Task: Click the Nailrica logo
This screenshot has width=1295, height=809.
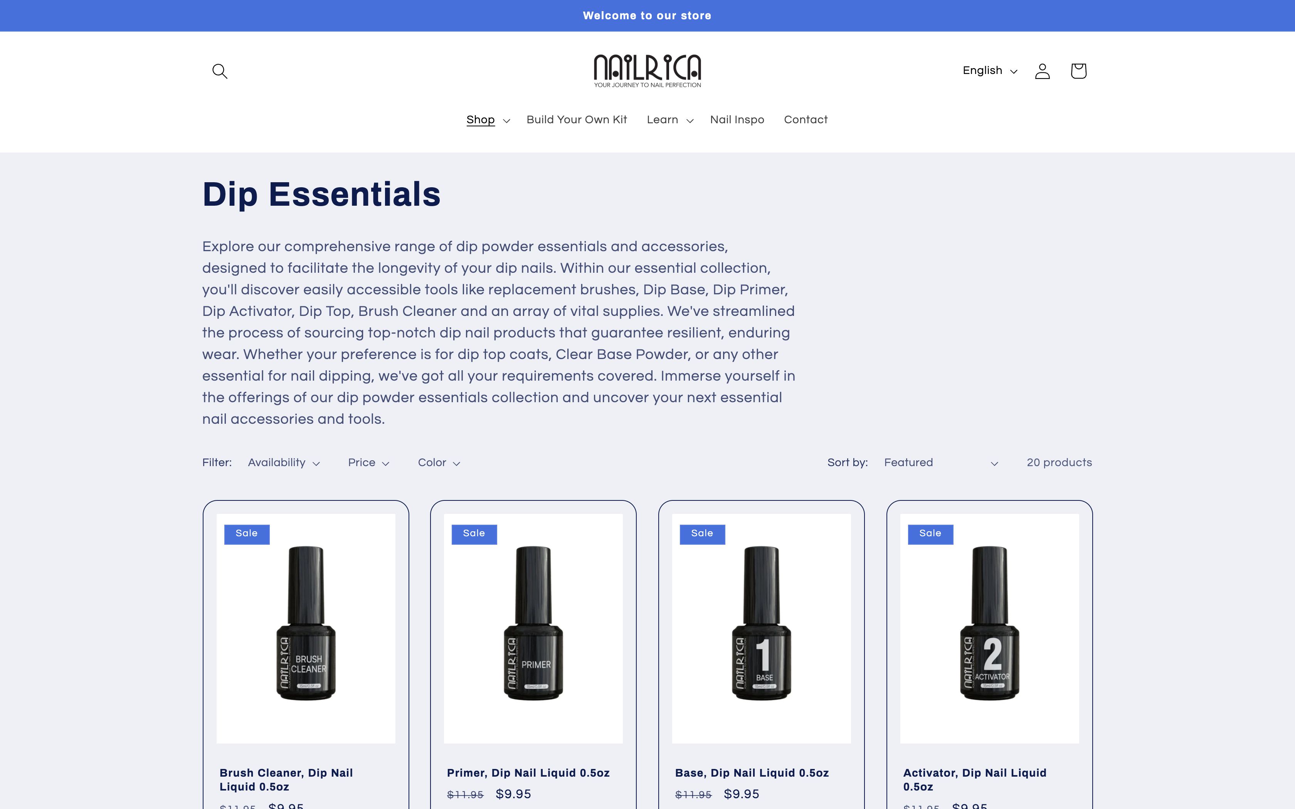Action: [x=647, y=70]
